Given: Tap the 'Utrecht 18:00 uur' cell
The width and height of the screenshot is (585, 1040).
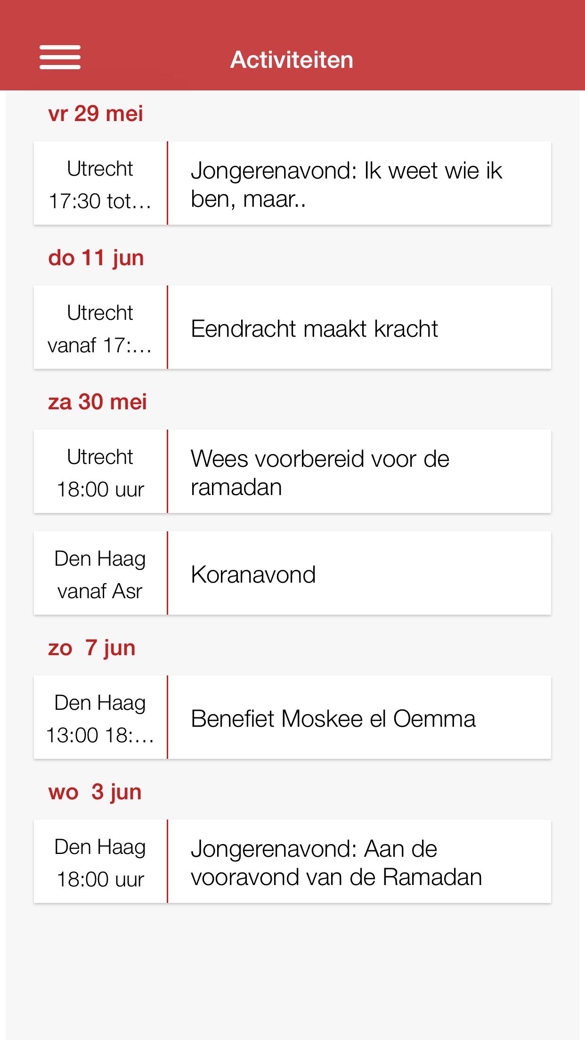Looking at the screenshot, I should 100,472.
